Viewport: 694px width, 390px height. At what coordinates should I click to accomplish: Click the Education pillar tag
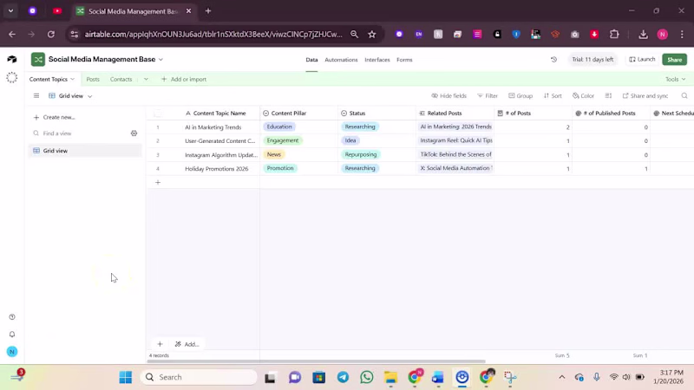coord(279,127)
